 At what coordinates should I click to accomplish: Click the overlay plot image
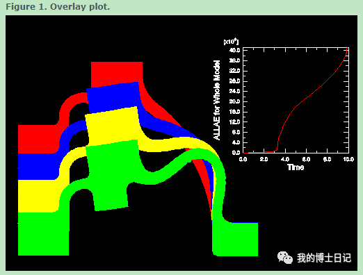[x=181, y=143]
